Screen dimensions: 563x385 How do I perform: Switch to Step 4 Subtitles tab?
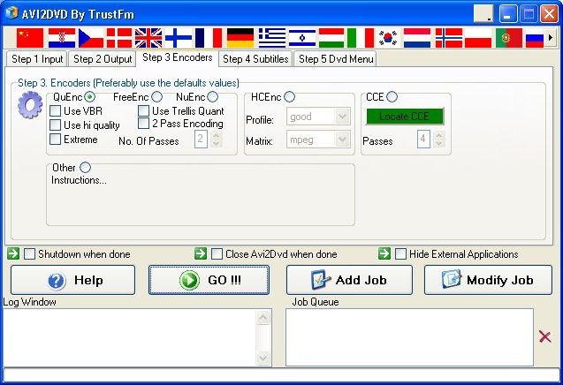[x=255, y=59]
